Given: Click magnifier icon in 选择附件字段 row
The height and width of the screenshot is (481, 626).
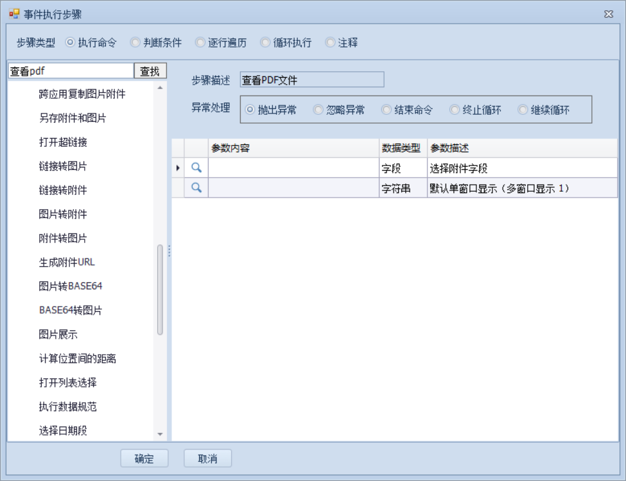Looking at the screenshot, I should pos(197,169).
